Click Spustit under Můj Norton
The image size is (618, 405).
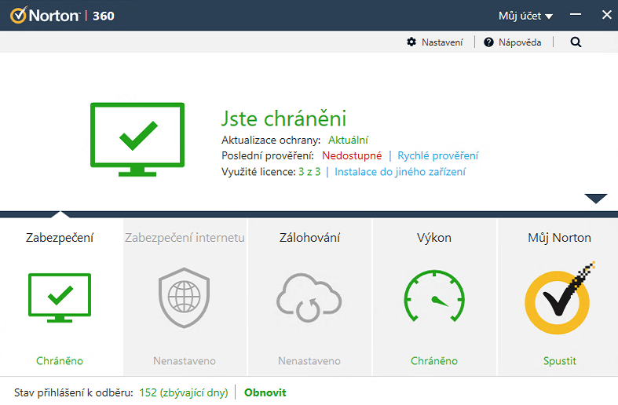pos(559,361)
